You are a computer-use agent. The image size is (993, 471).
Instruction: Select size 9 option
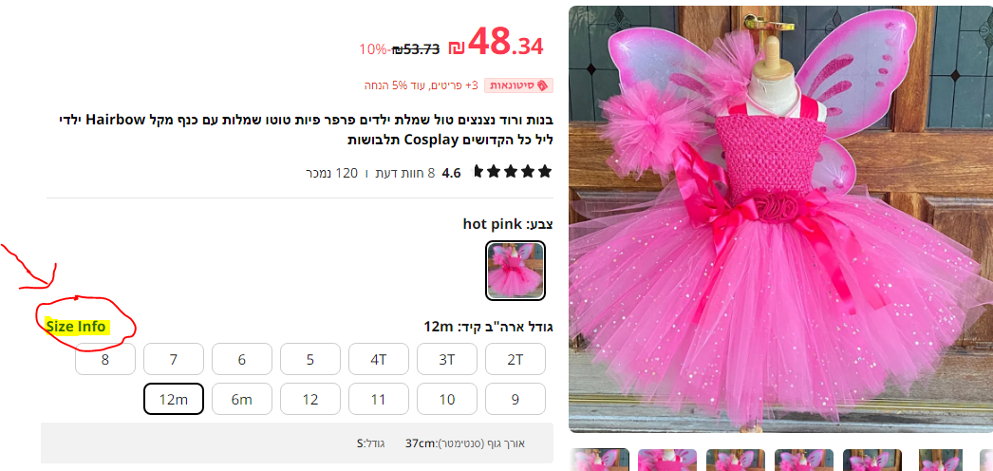click(515, 399)
